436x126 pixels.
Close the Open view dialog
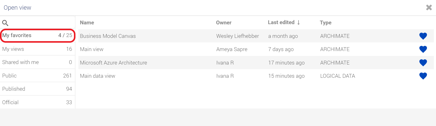pos(429,8)
